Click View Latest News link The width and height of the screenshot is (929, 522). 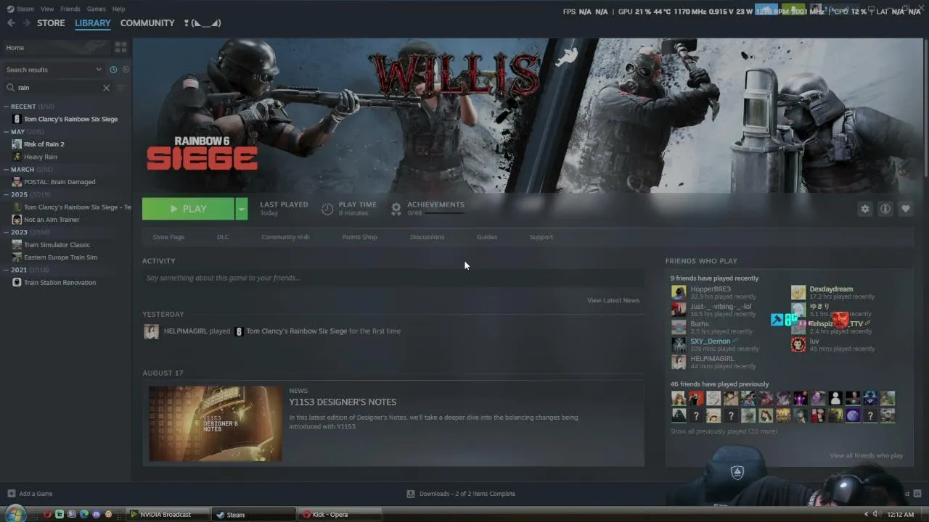[x=613, y=300]
